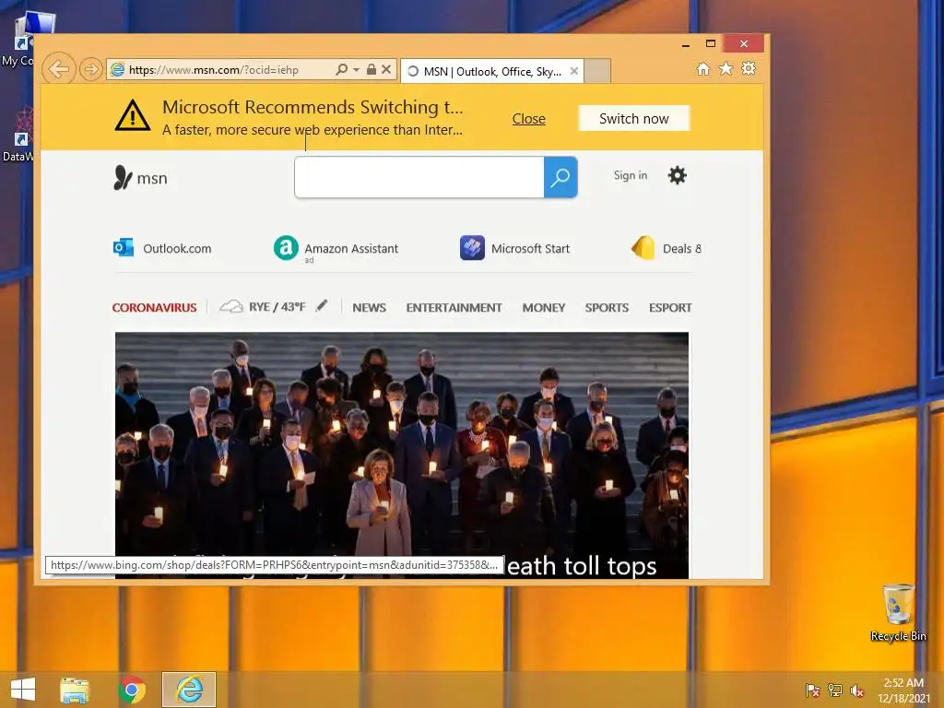Stop loading with the address bar X
The height and width of the screenshot is (708, 944).
coord(386,69)
